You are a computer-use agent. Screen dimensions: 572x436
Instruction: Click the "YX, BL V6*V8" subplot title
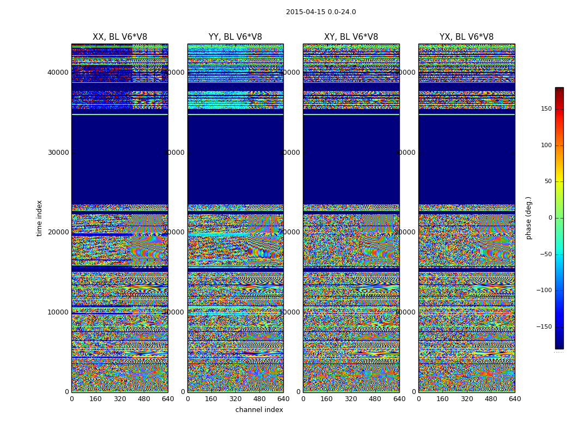pos(466,37)
